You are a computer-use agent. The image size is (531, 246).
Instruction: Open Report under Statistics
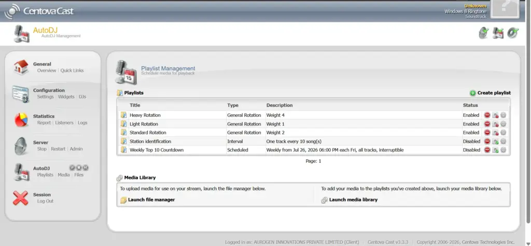(44, 123)
